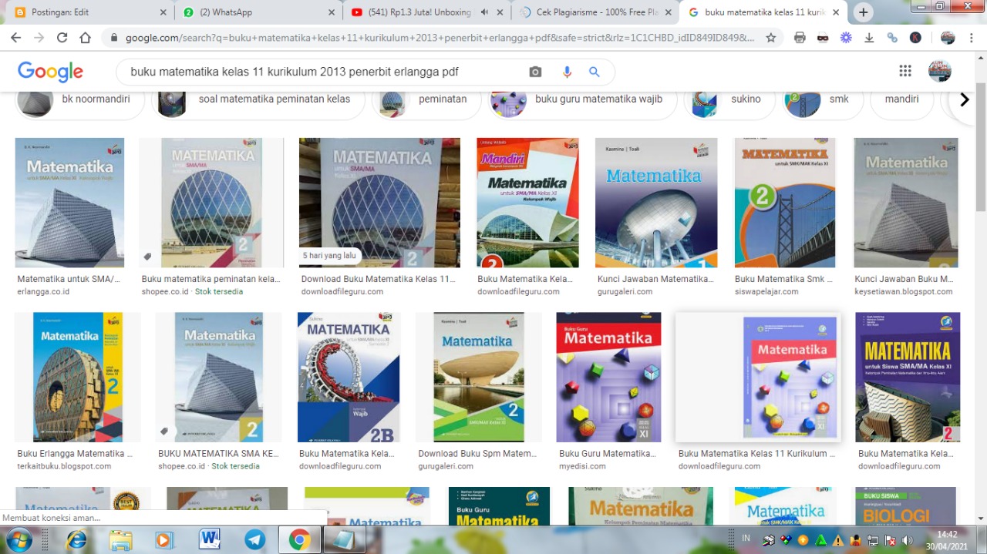Search by image with camera icon
Image resolution: width=987 pixels, height=554 pixels.
535,72
